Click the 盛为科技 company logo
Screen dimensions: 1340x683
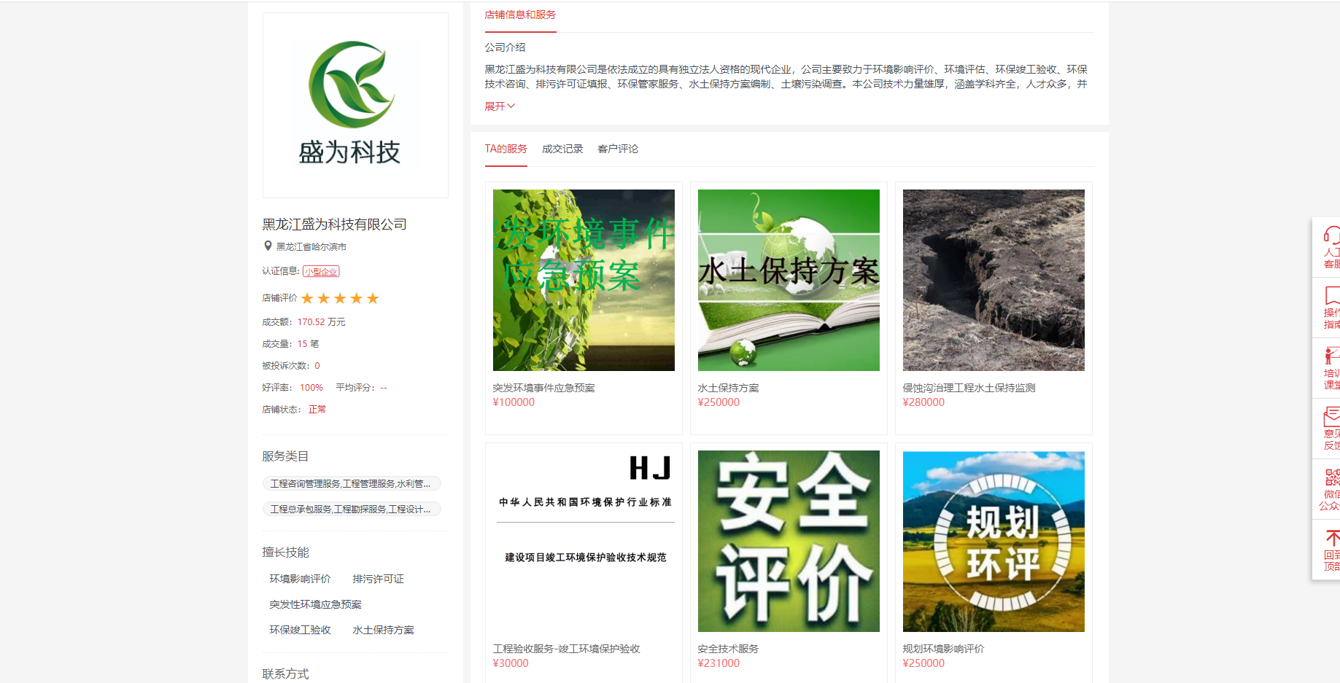click(355, 104)
